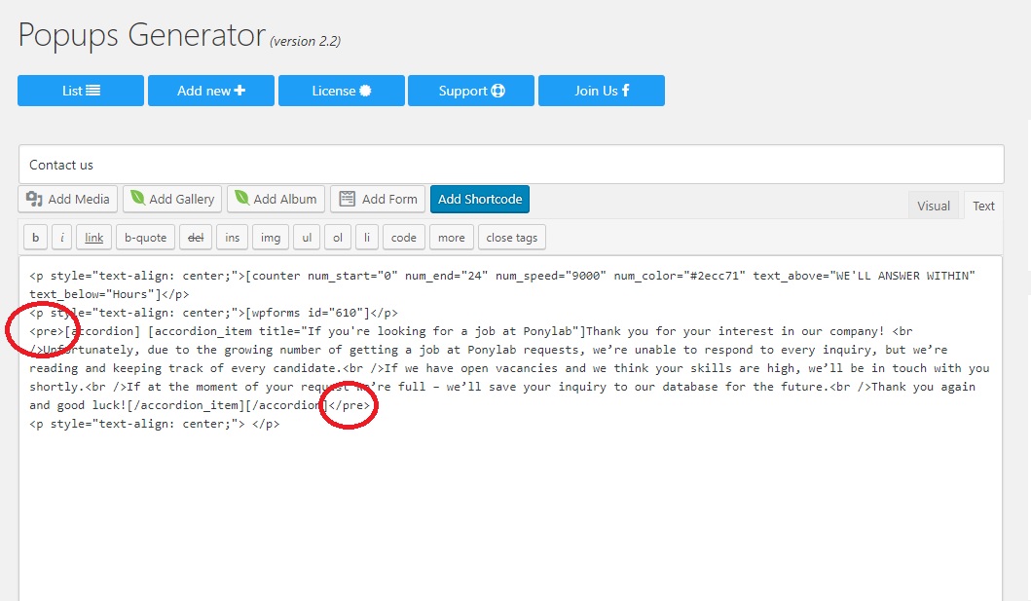Insert italic tag with i button

61,237
